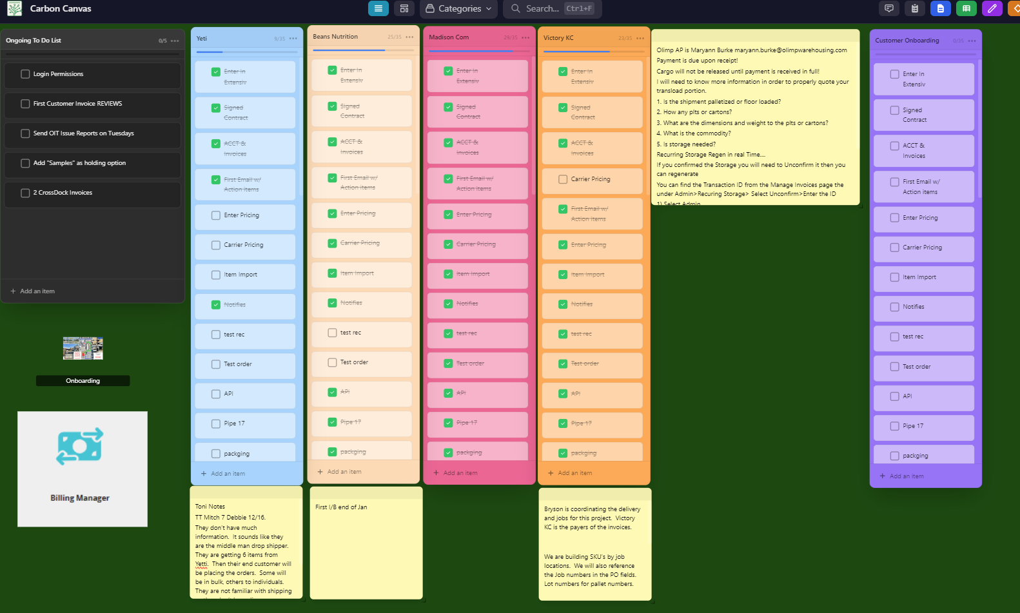Click the Yeti list progress bar

click(247, 52)
